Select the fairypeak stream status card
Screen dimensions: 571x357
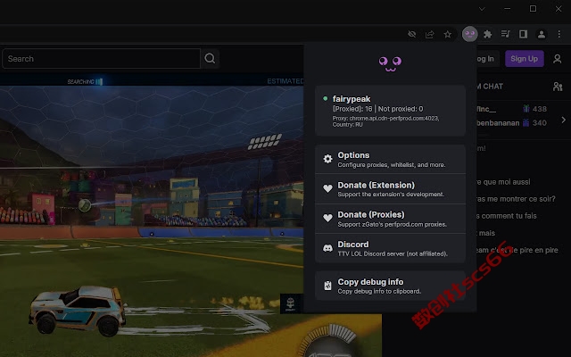click(x=390, y=111)
